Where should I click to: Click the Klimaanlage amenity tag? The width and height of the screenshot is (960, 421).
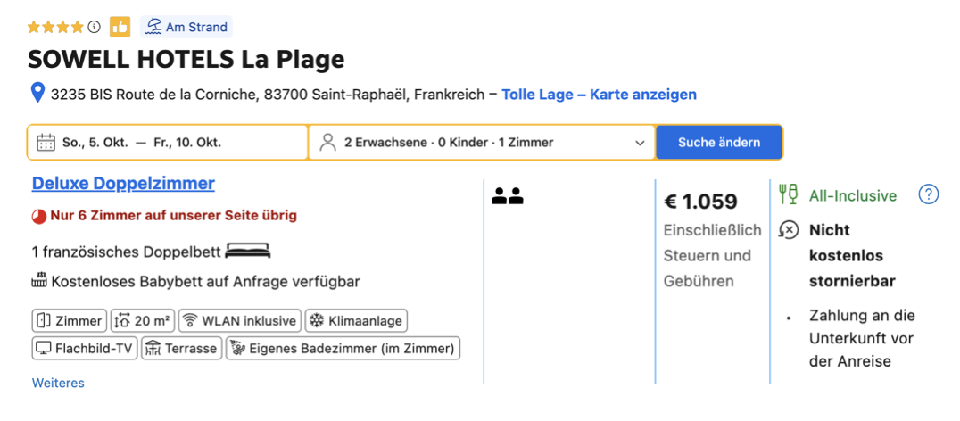356,320
